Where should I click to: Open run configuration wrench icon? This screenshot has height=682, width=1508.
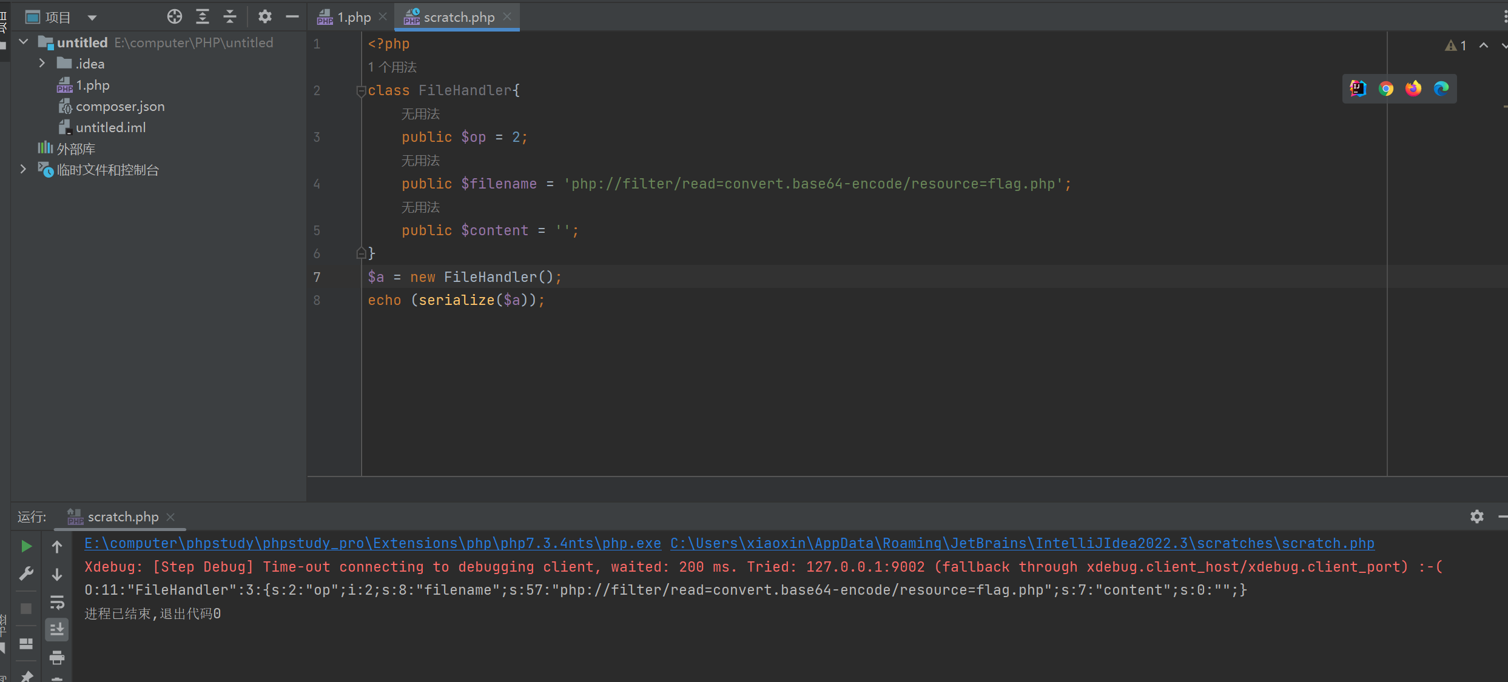[x=26, y=573]
